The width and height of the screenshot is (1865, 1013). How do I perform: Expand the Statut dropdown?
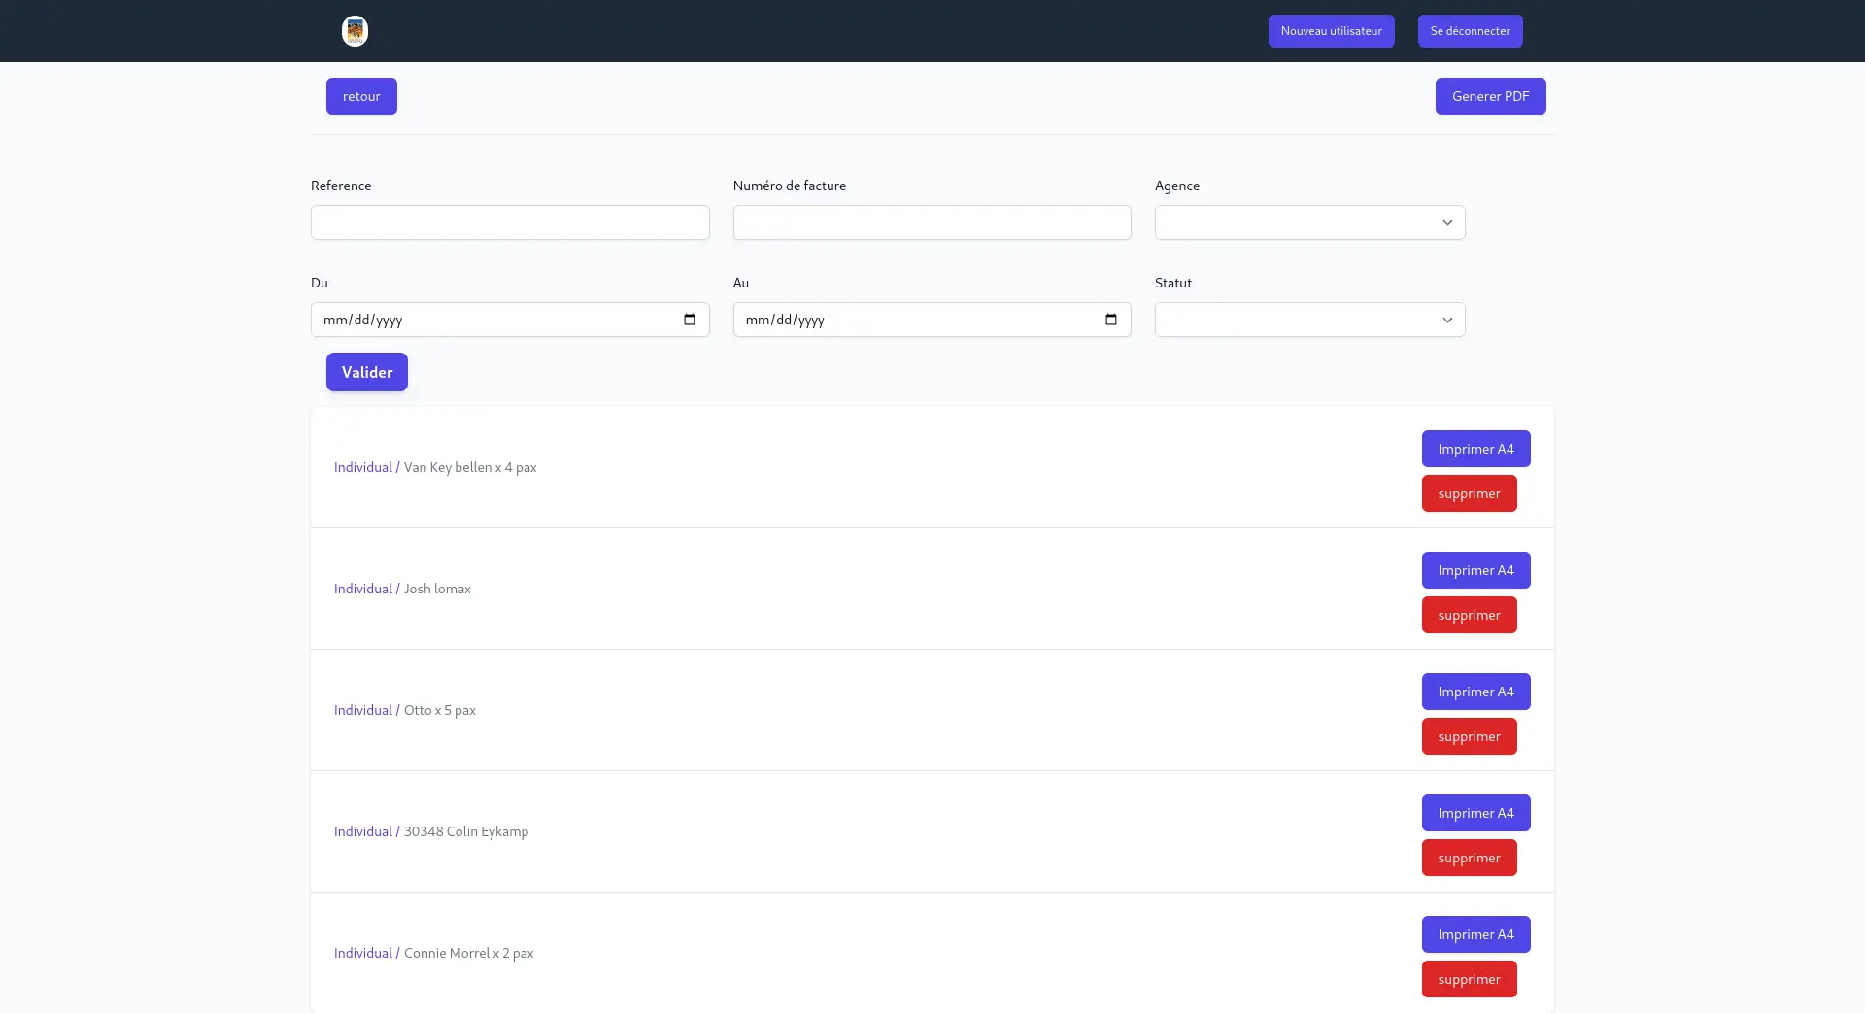pos(1309,320)
